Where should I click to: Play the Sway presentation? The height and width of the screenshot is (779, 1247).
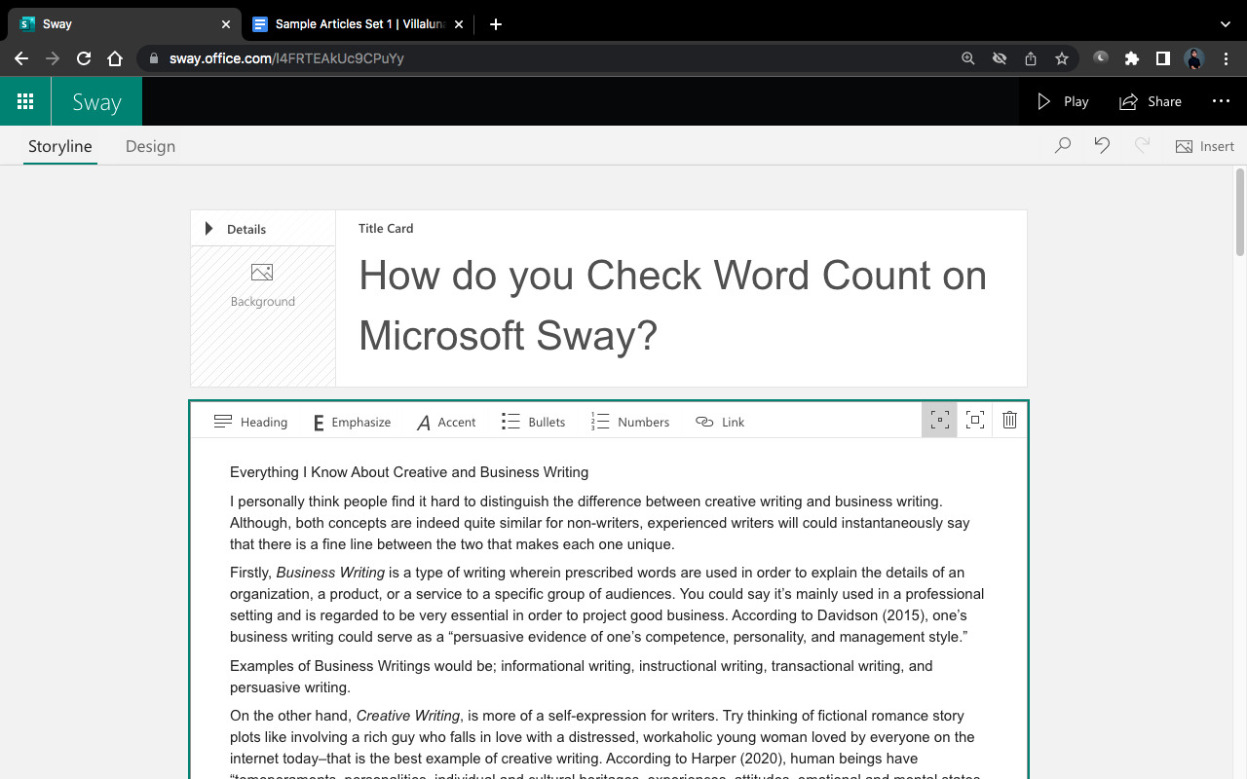[1062, 101]
